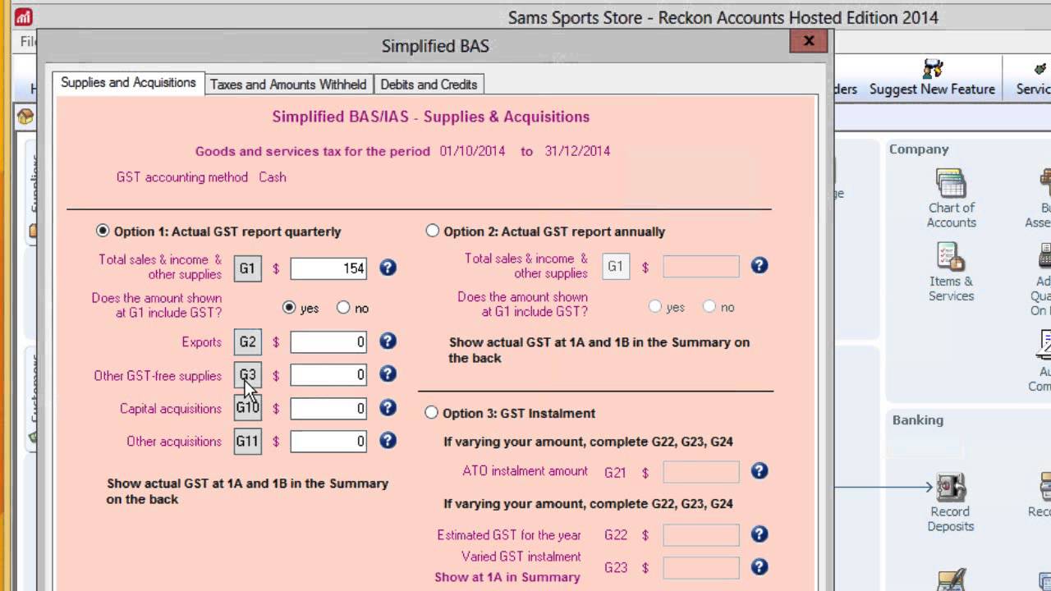Choose yes for G1 includes GST in Option 1
1051x591 pixels.
click(x=289, y=308)
